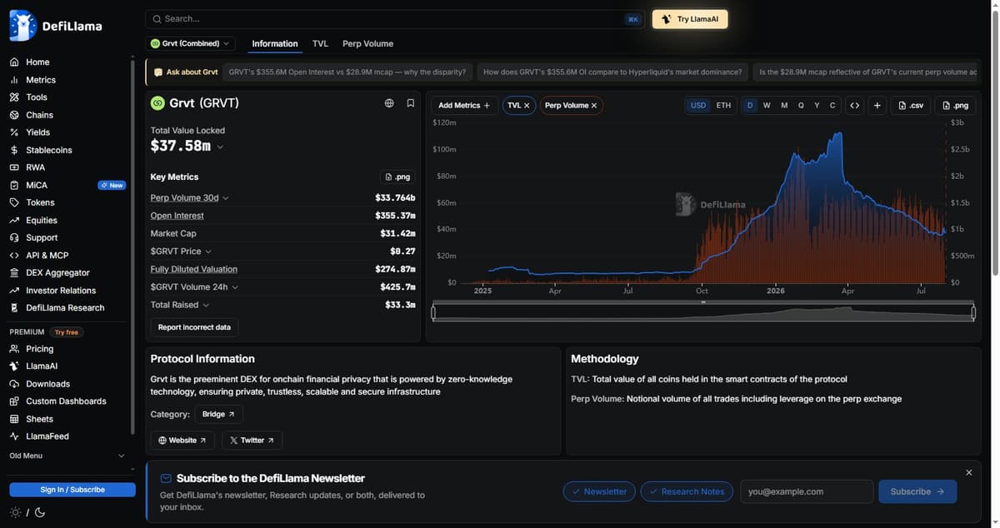
Task: Select quarterly (Q) chart interval
Action: click(801, 106)
